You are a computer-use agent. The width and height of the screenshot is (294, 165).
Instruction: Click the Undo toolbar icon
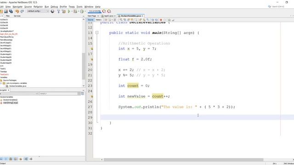pos(17,11)
